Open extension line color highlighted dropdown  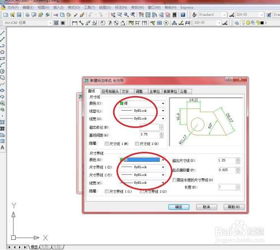click(x=142, y=160)
